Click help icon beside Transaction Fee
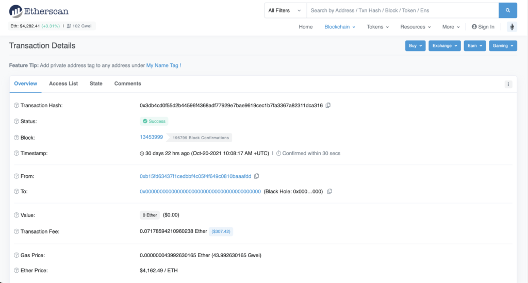Image resolution: width=528 pixels, height=283 pixels. coord(16,231)
